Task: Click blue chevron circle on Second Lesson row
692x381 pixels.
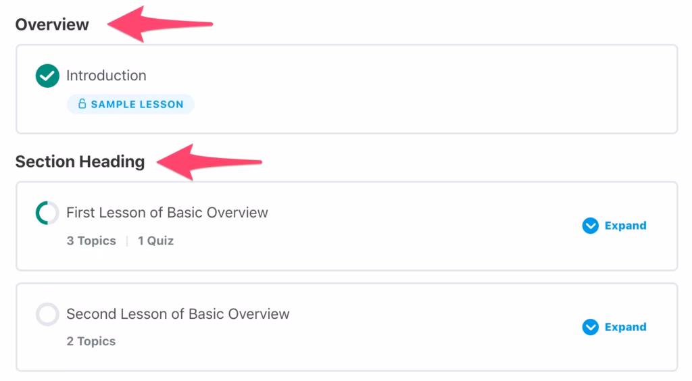Action: [591, 327]
